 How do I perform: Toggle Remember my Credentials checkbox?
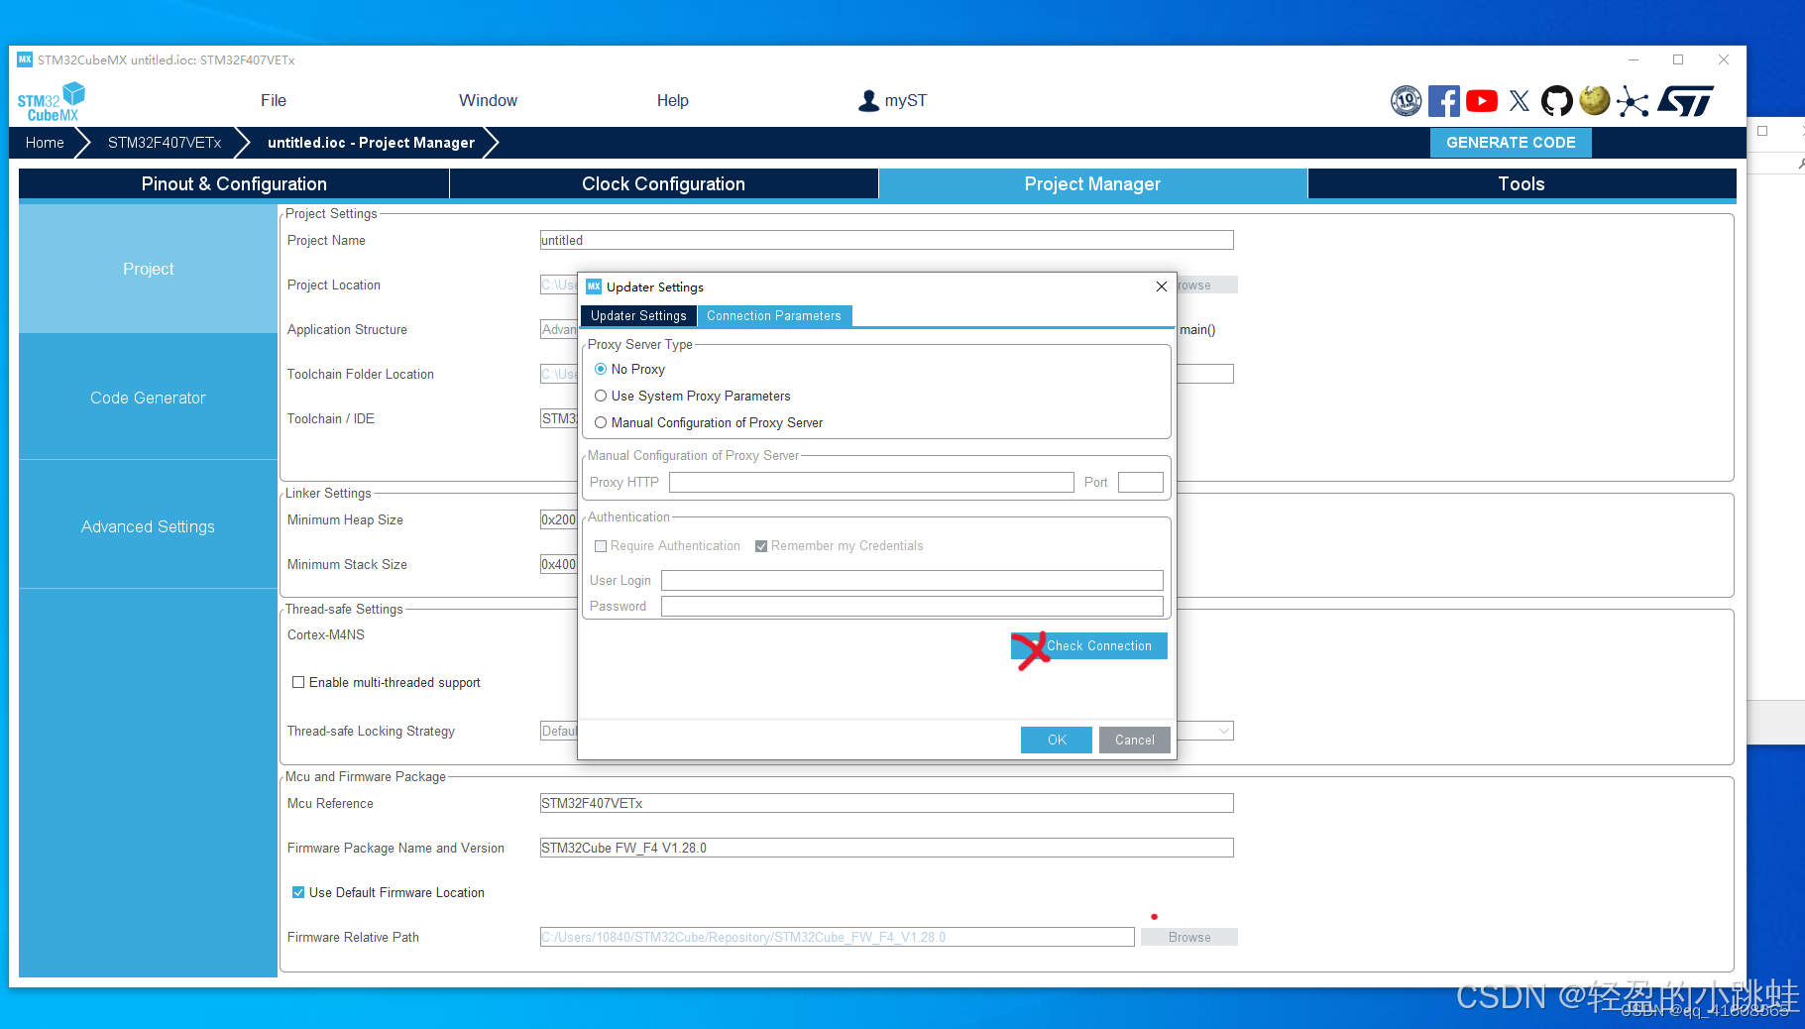tap(761, 546)
